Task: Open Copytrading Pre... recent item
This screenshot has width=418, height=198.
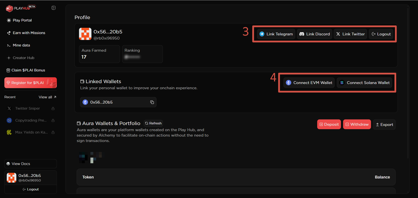Action: [x=31, y=120]
